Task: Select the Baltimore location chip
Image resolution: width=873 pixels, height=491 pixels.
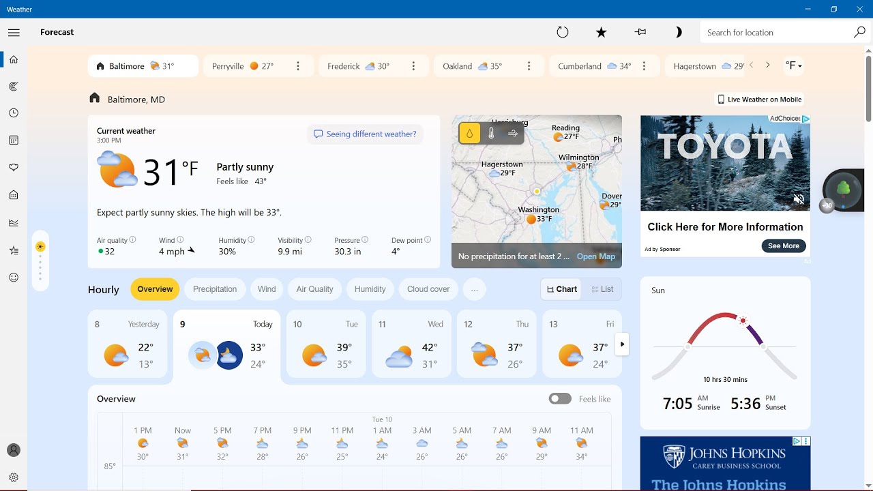Action: coord(143,66)
